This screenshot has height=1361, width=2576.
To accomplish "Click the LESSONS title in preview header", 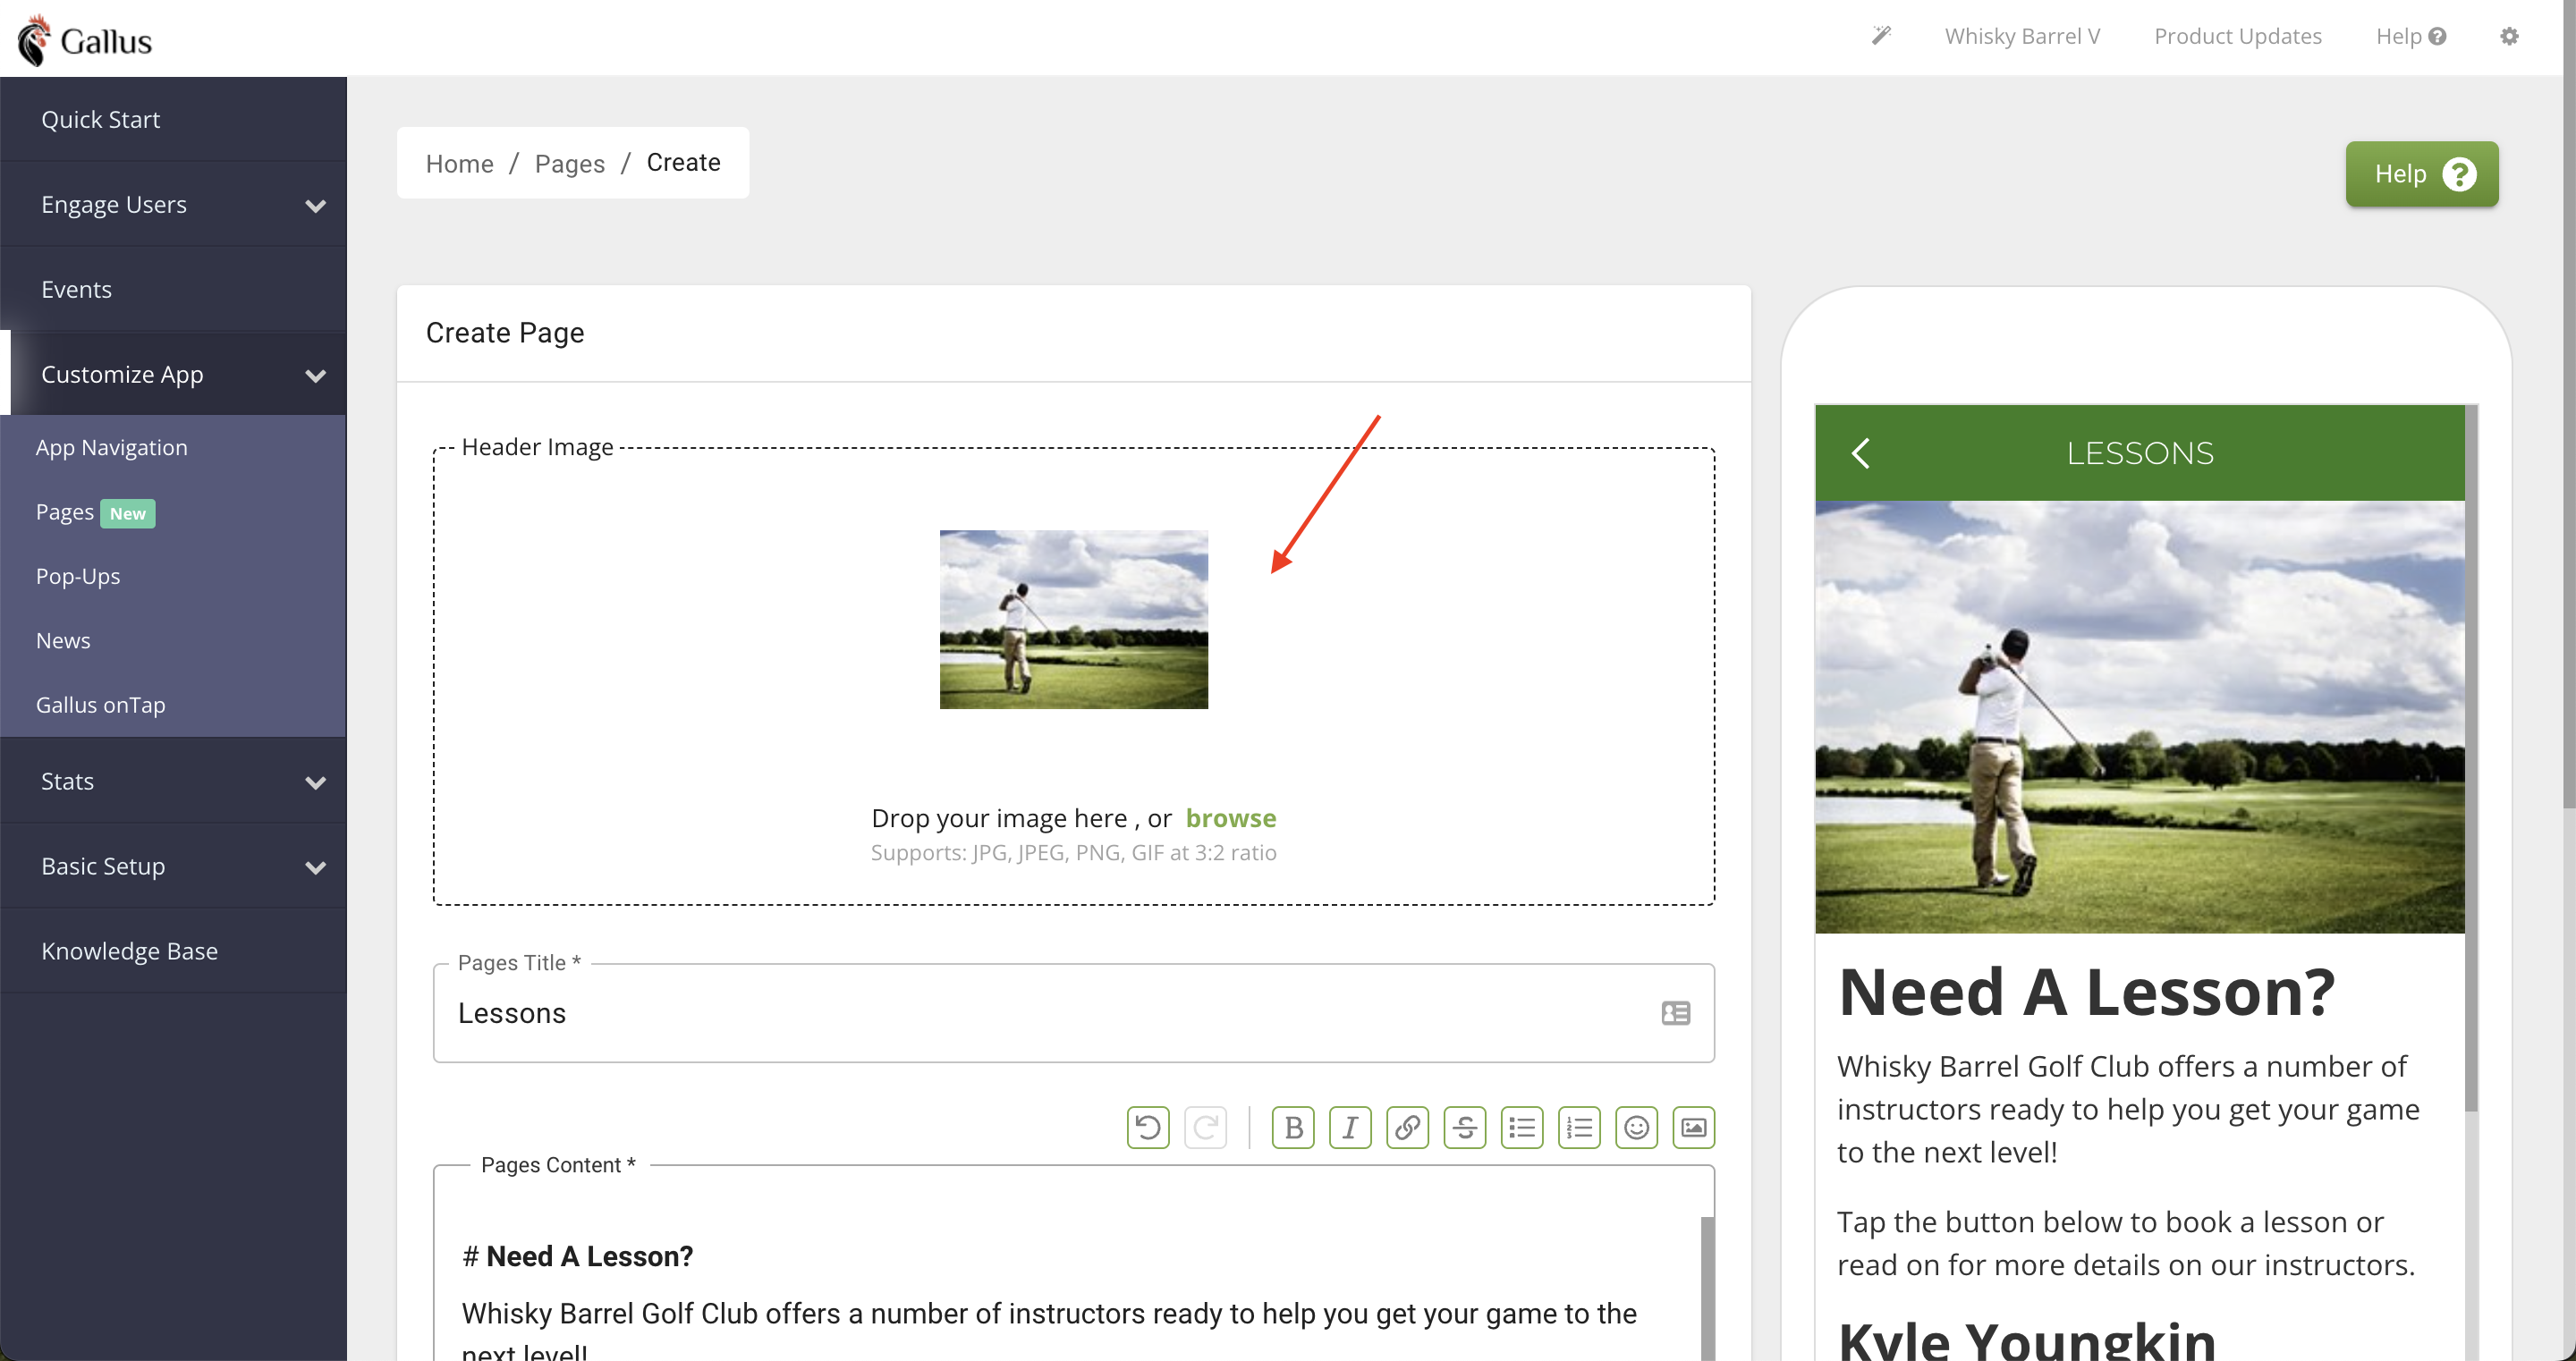I will point(2140,453).
